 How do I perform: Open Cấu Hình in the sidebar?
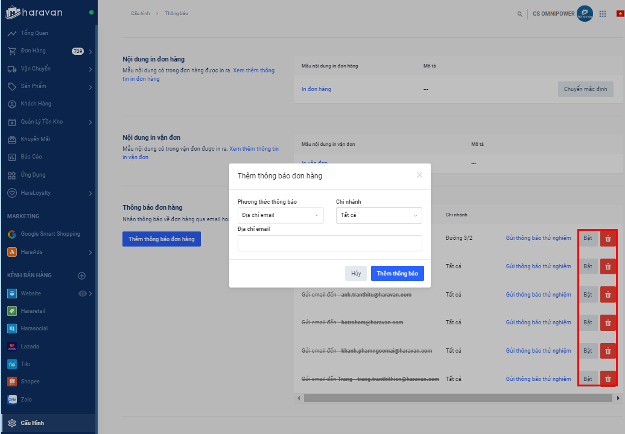coord(33,423)
